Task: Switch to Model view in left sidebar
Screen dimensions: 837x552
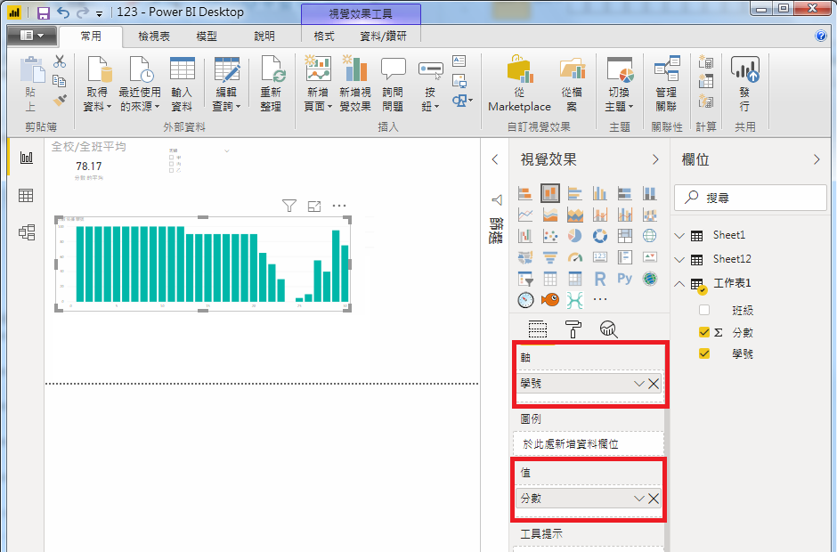Action: coord(26,232)
